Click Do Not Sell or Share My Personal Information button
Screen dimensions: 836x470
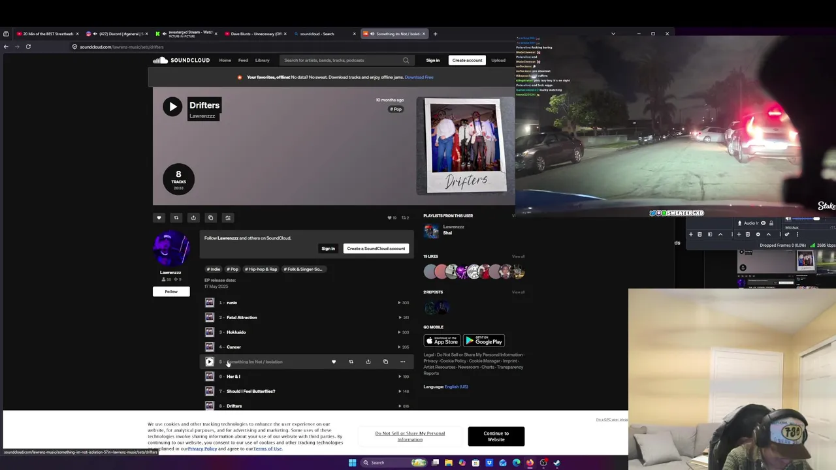[410, 436]
